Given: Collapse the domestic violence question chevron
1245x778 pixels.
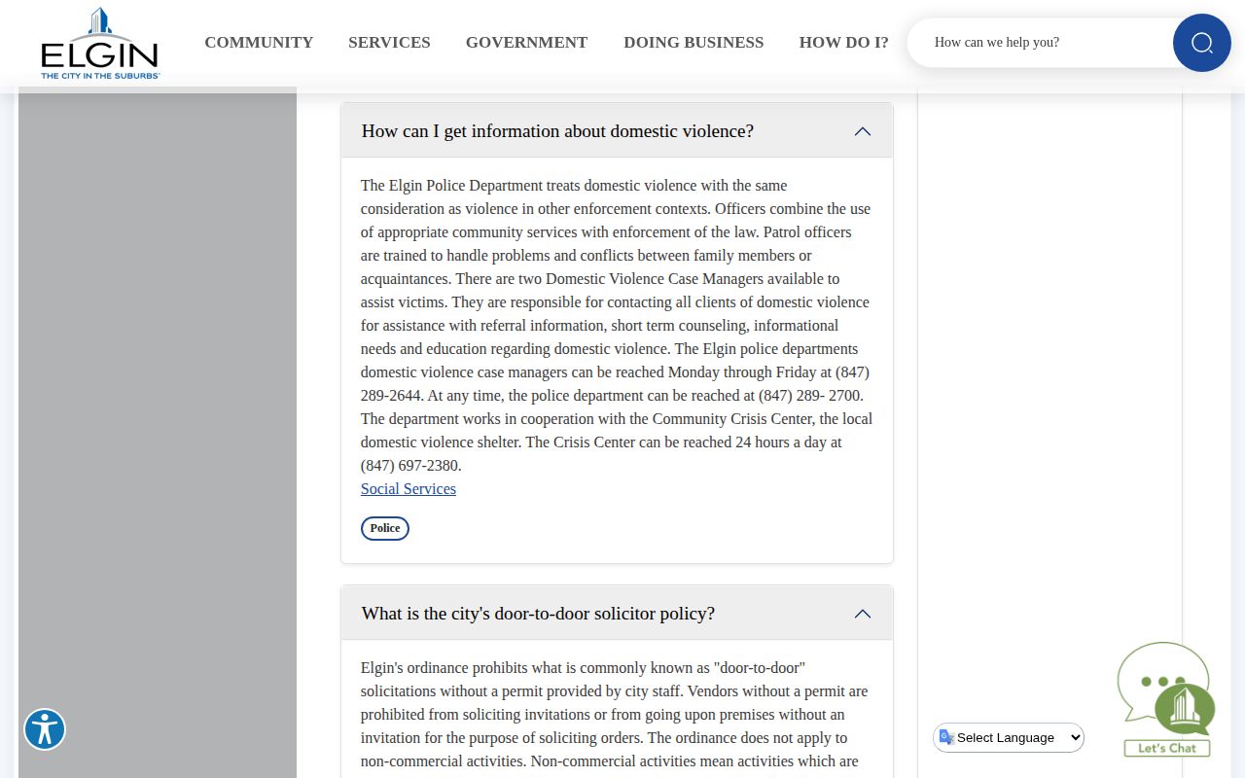Looking at the screenshot, I should click(x=863, y=131).
